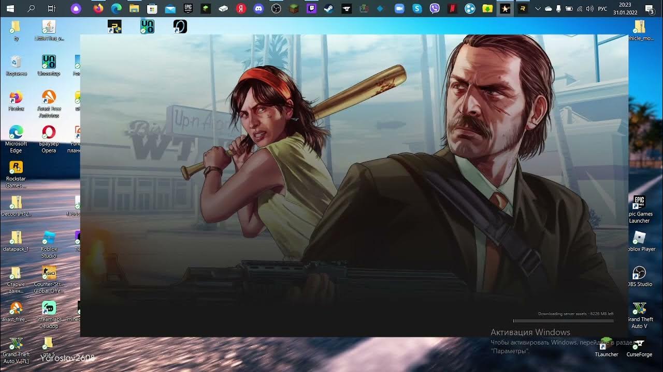
Task: Open Steam from the taskbar
Action: pos(329,8)
